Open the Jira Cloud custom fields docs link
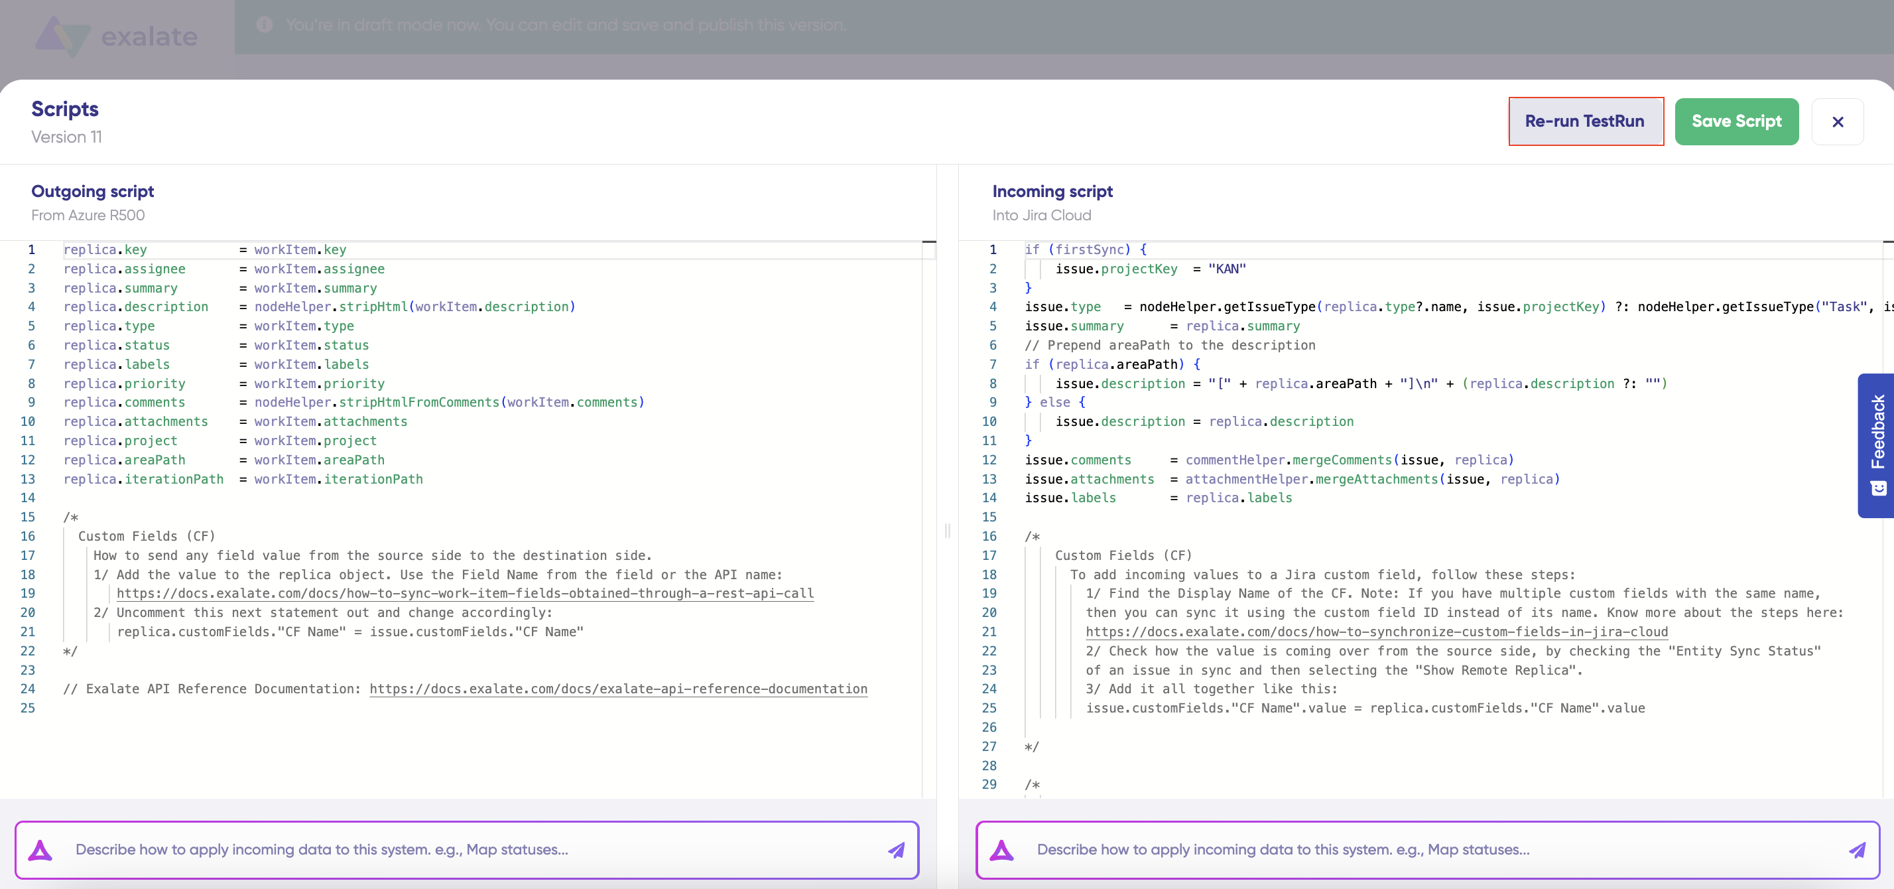This screenshot has width=1894, height=889. click(x=1376, y=632)
